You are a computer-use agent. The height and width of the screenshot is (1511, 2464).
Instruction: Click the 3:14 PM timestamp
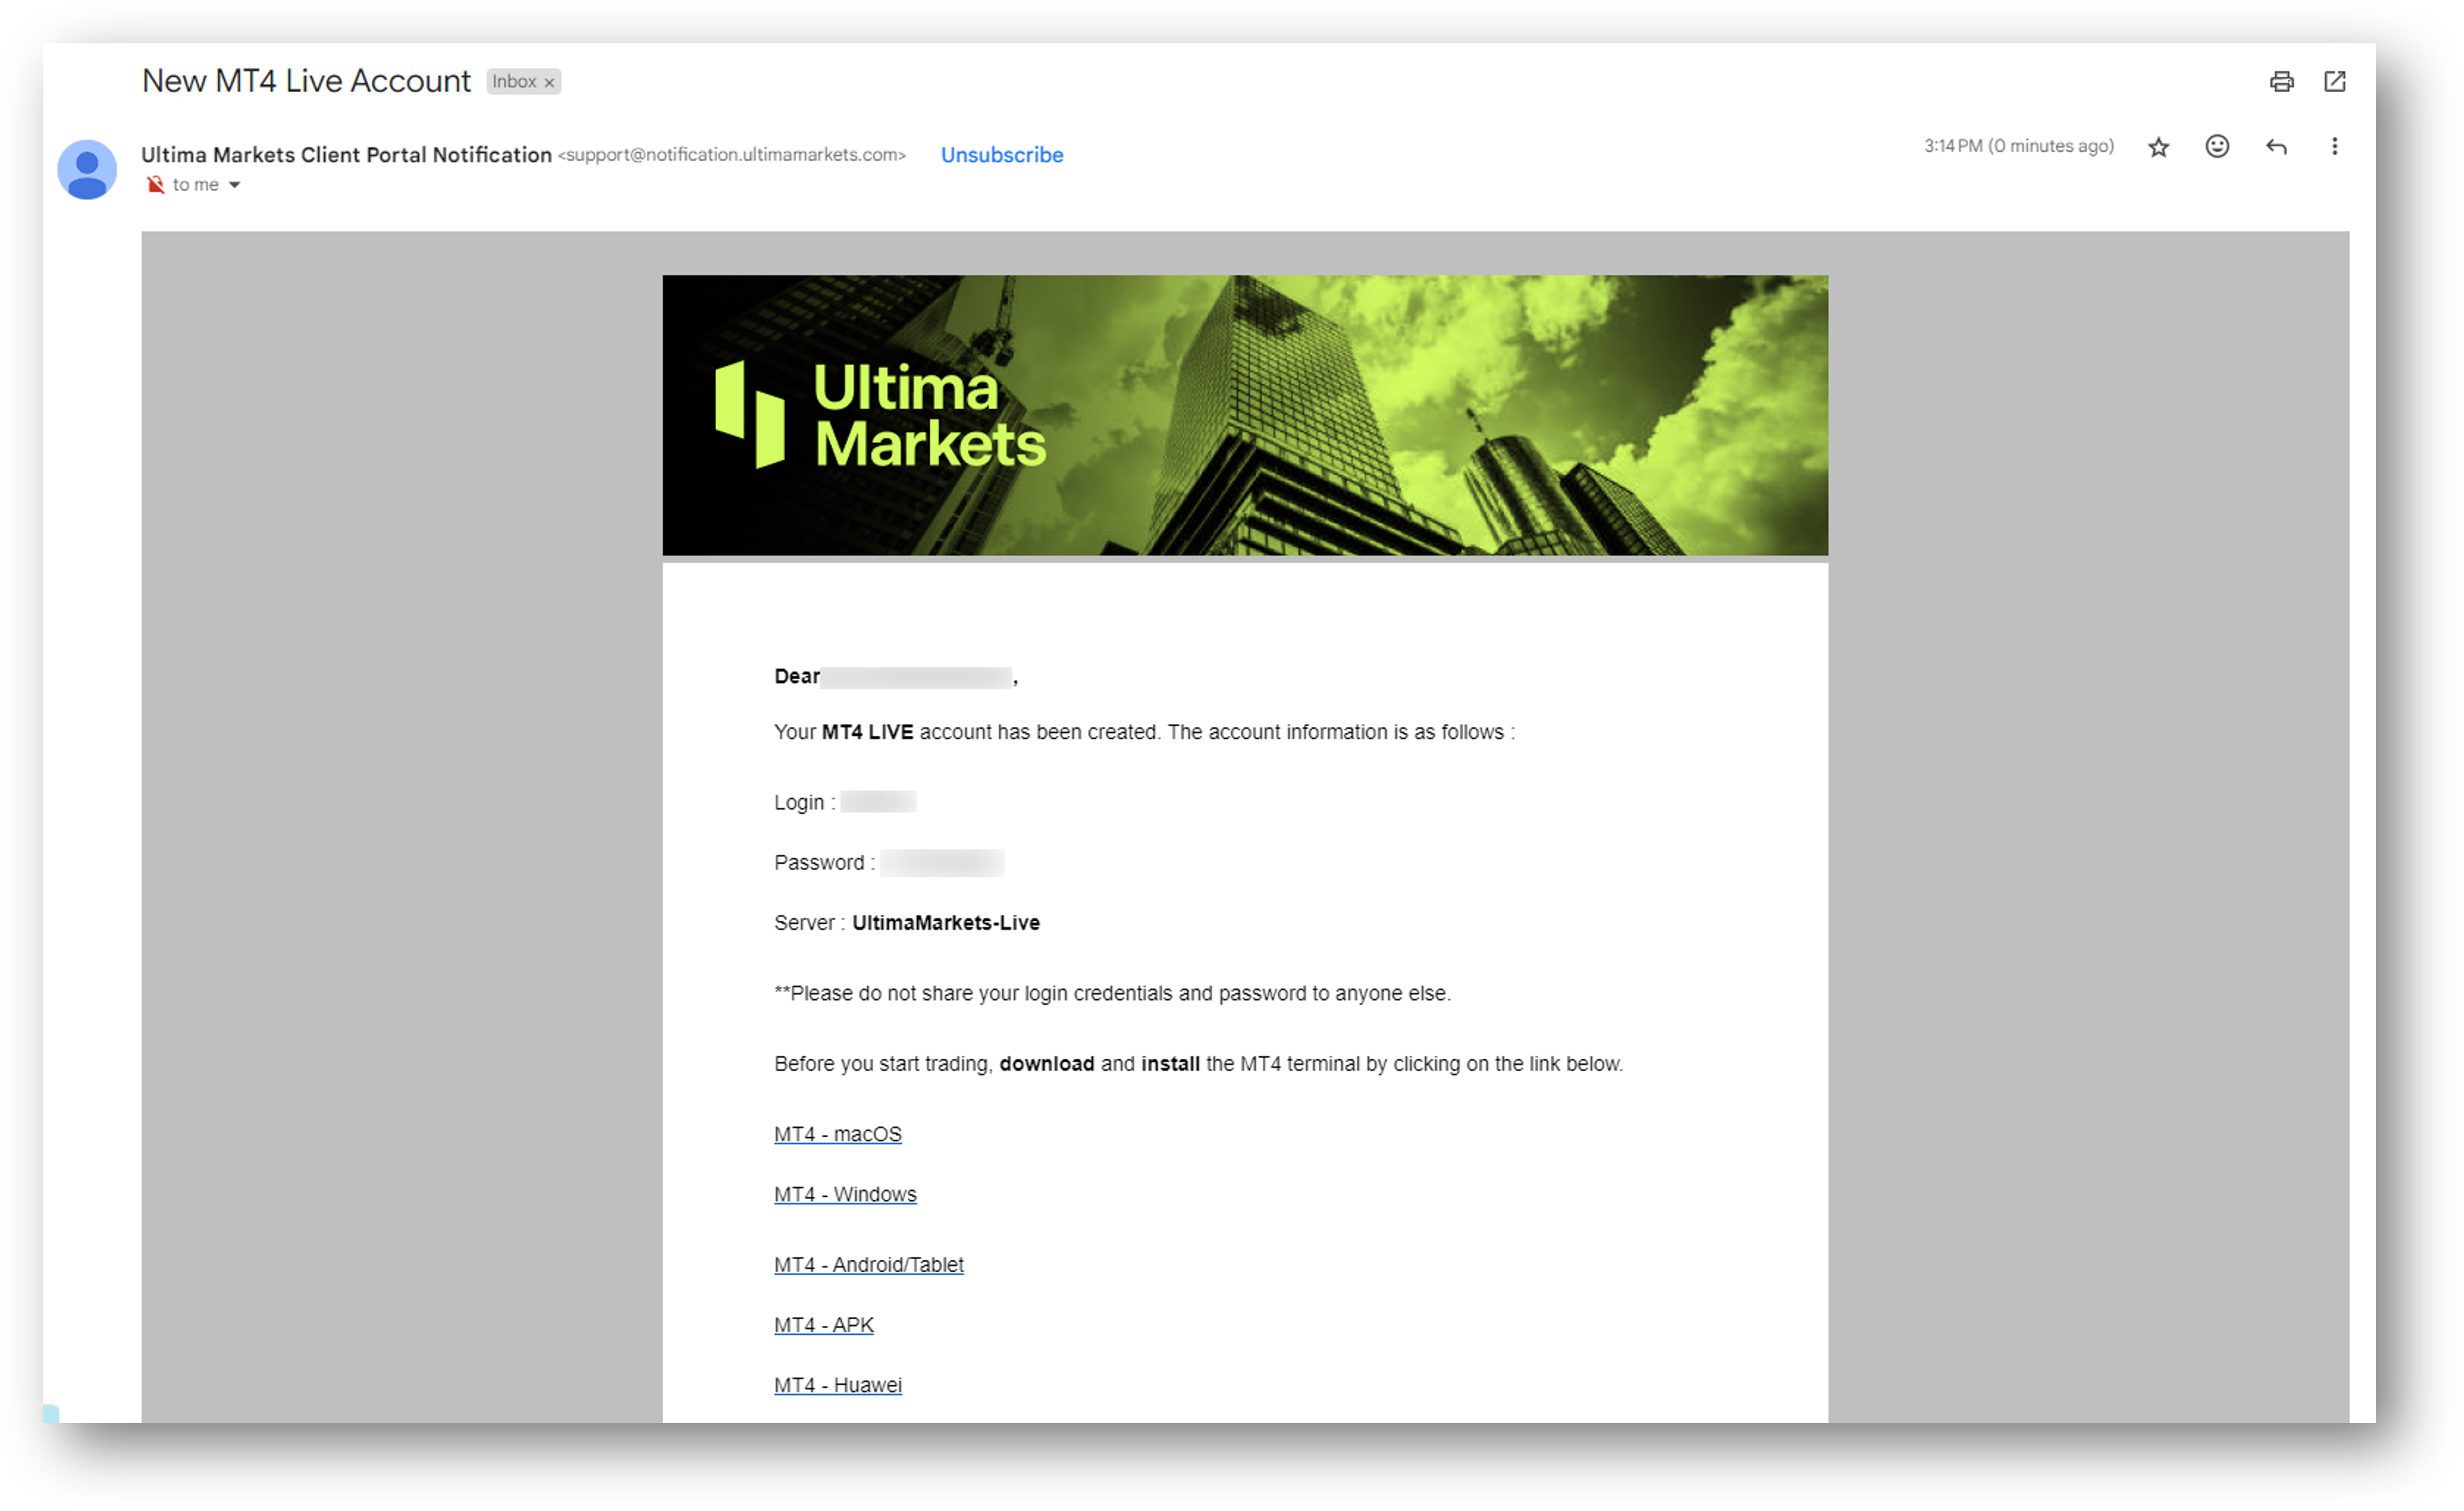[x=2018, y=147]
